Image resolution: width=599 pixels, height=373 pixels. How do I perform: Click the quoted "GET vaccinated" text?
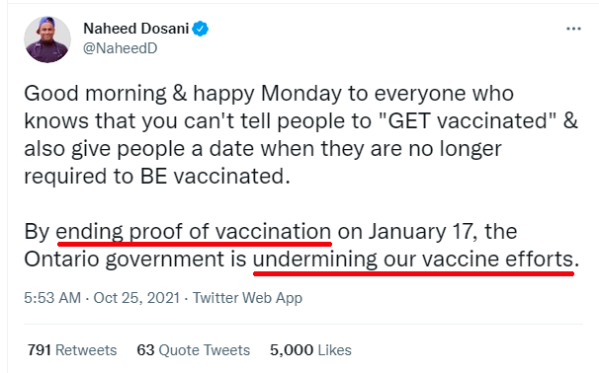468,121
